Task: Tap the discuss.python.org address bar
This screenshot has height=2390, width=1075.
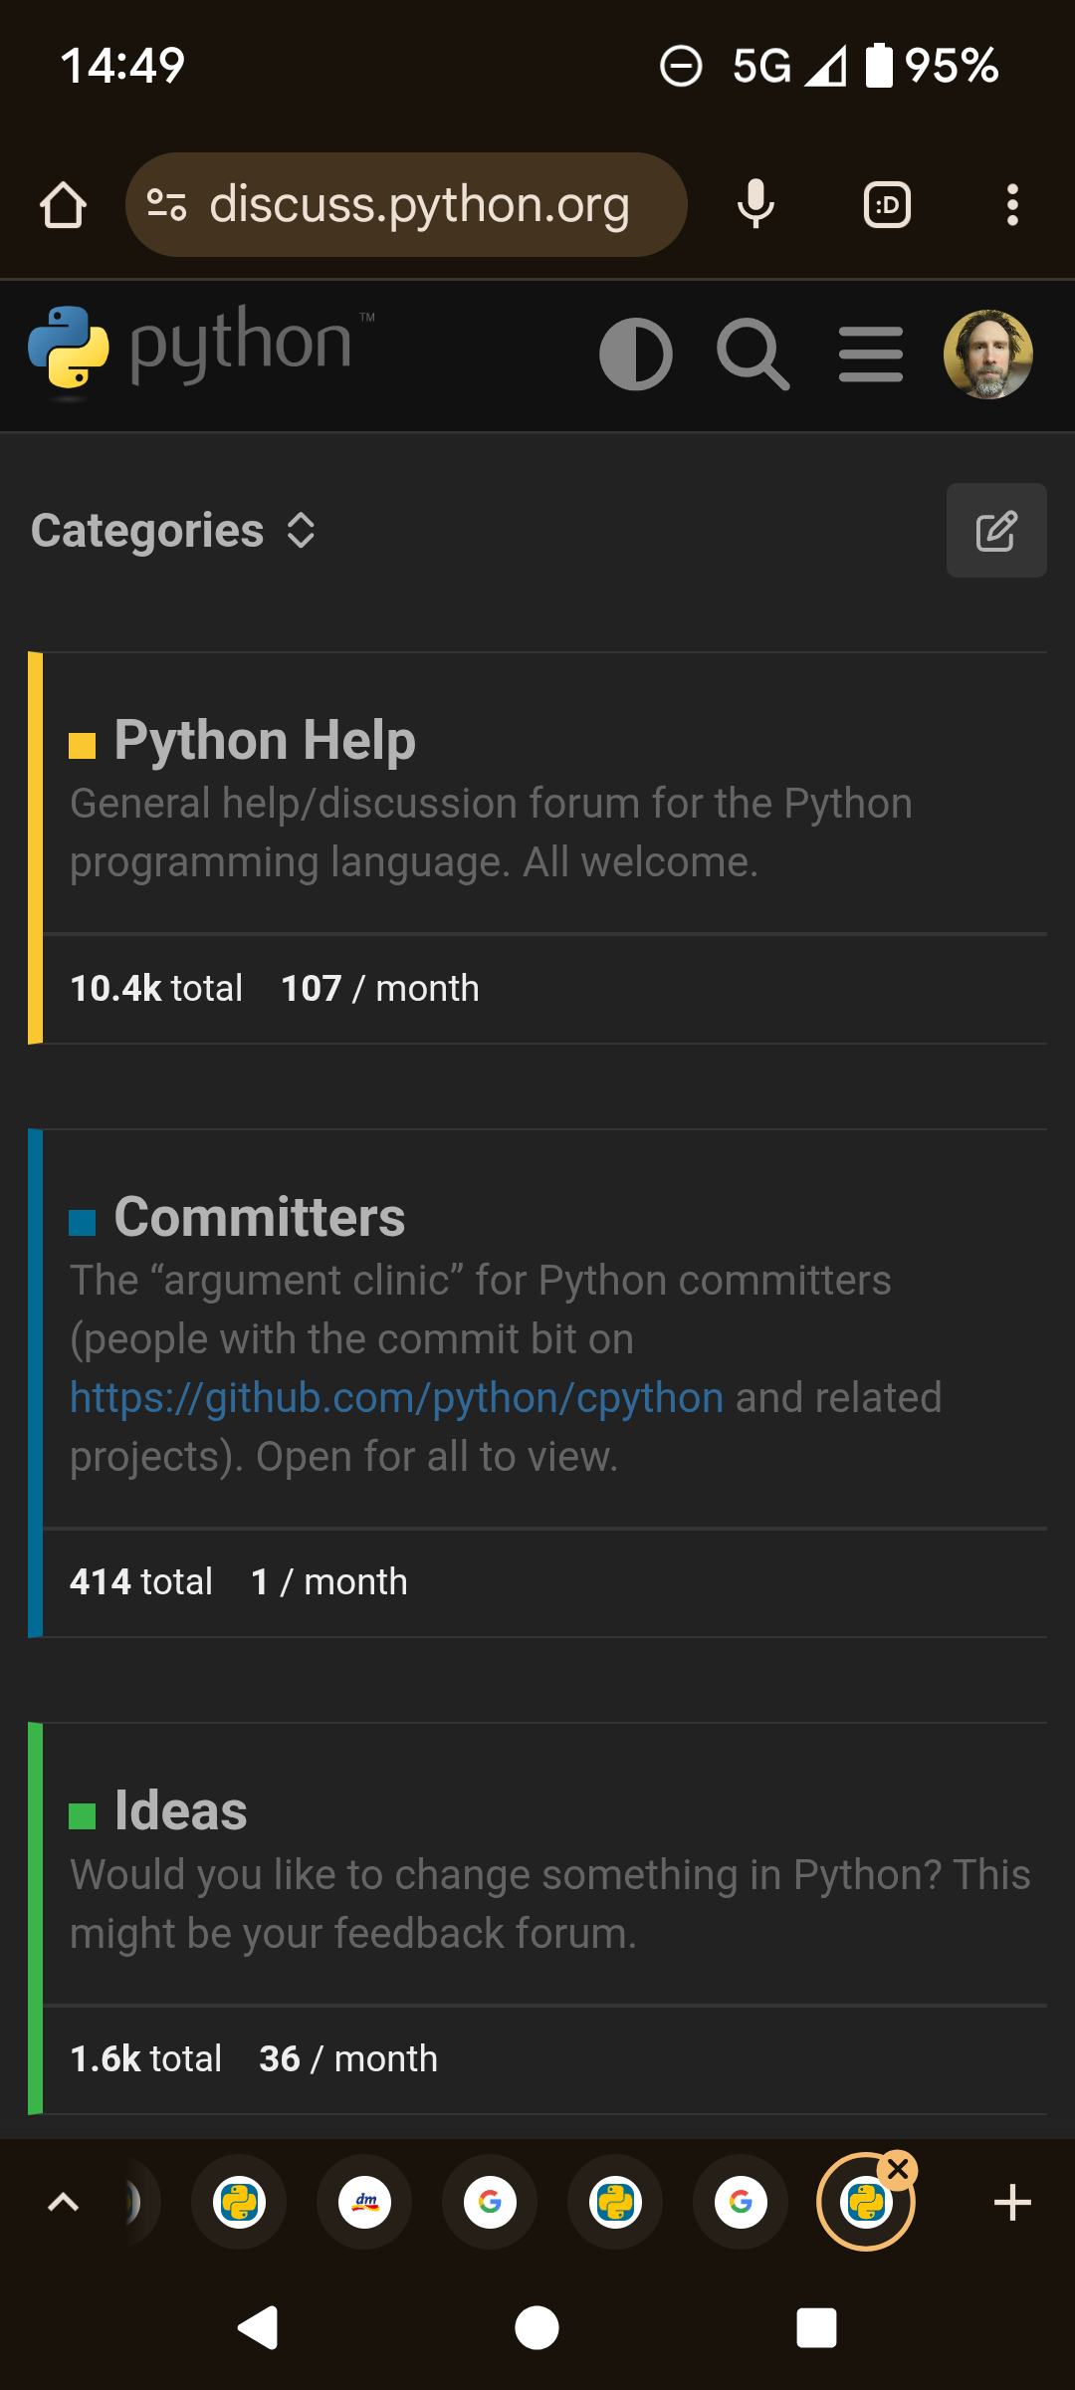Action: (418, 205)
